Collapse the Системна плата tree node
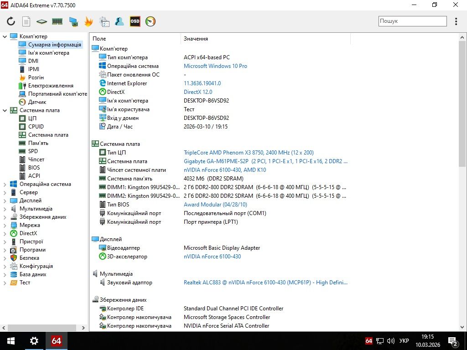Viewport: 467px width, 350px height. coord(5,110)
